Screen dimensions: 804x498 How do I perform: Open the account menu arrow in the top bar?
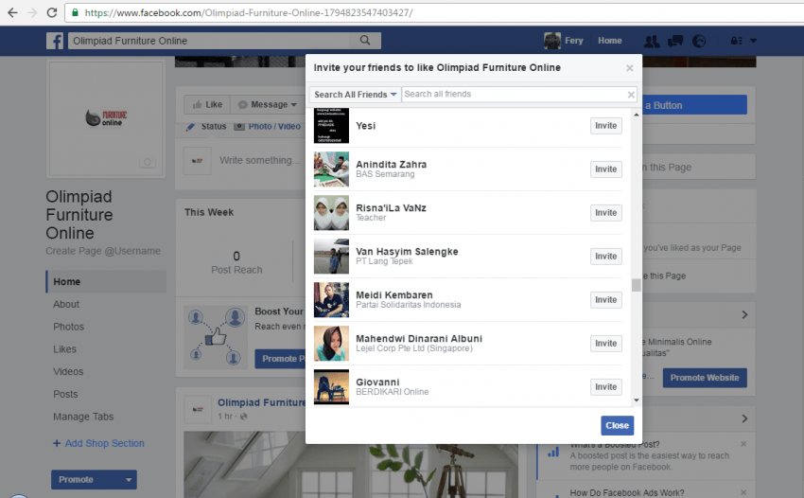click(x=753, y=41)
